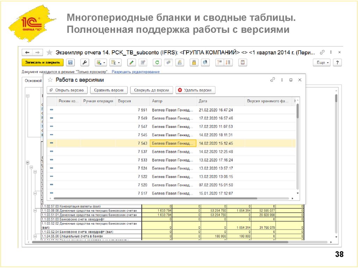The height and width of the screenshot is (268, 358).
Task: Open the autosum Σ dropdown arrow
Action: click(x=119, y=62)
